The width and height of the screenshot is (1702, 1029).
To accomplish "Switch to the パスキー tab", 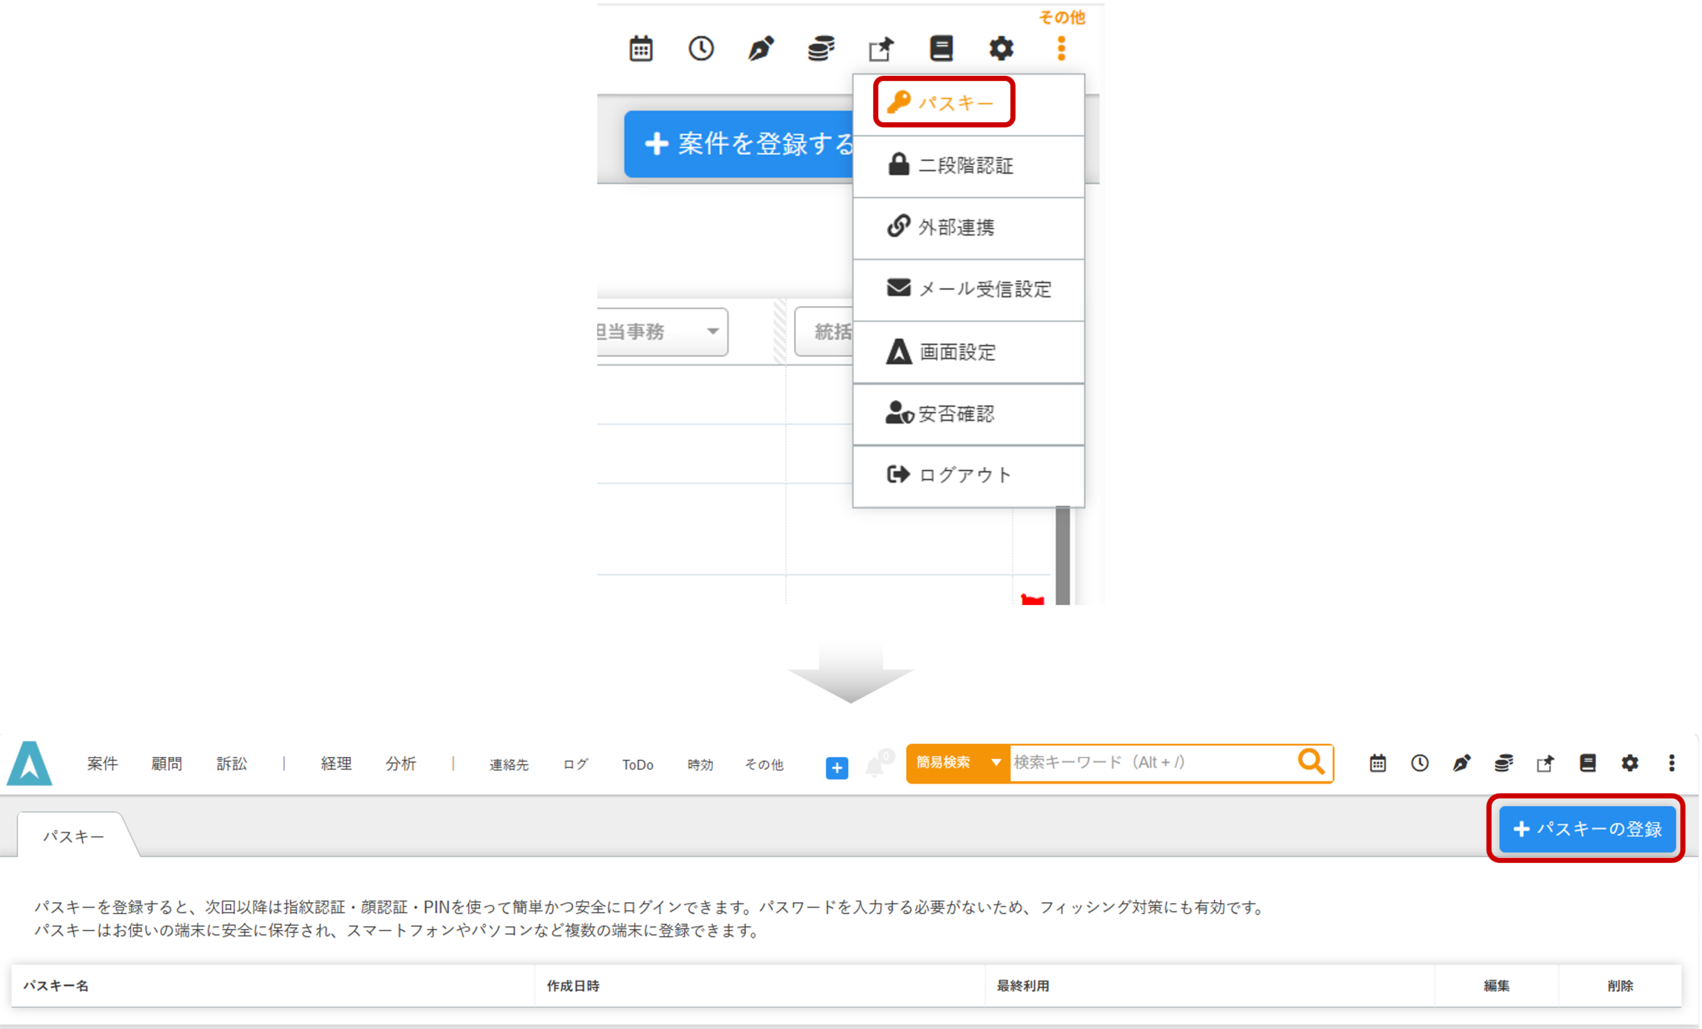I will pos(74,836).
